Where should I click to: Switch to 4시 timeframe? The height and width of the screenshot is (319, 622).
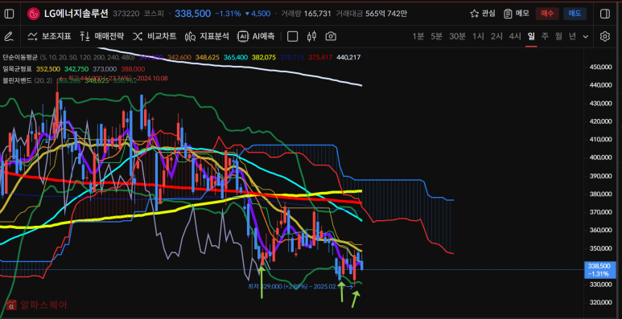tap(515, 36)
